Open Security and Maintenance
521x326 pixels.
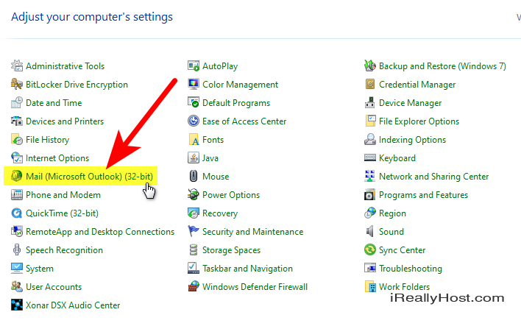[x=253, y=232]
